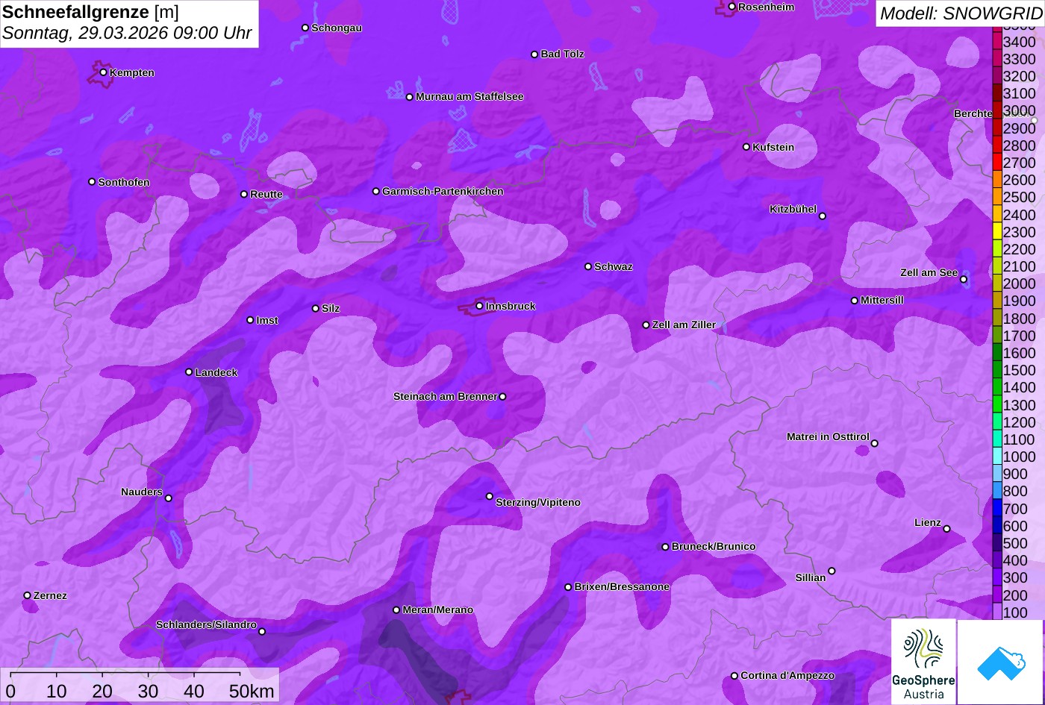Viewport: 1045px width, 705px height.
Task: Click the date Sonntag, 29.03.2026 09:00 Uhr
Action: 127,34
